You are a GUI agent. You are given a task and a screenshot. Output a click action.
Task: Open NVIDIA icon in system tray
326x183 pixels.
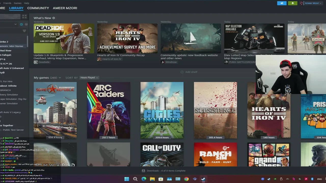coord(275,179)
